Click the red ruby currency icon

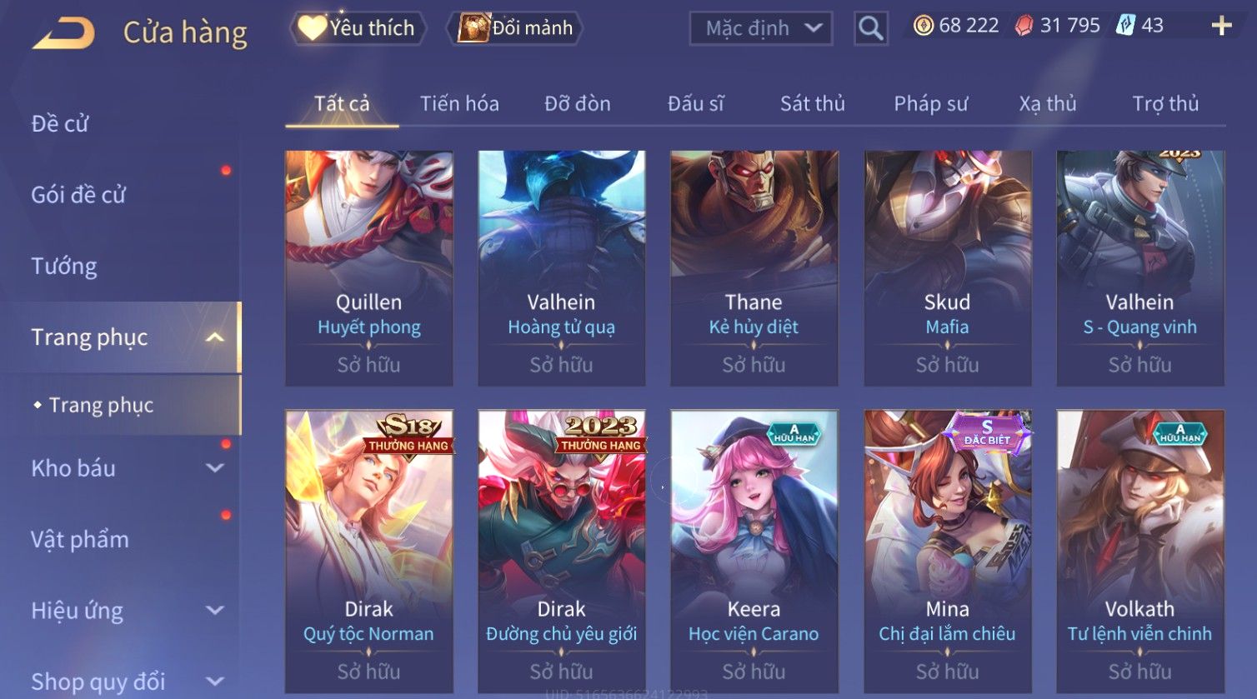[1024, 26]
